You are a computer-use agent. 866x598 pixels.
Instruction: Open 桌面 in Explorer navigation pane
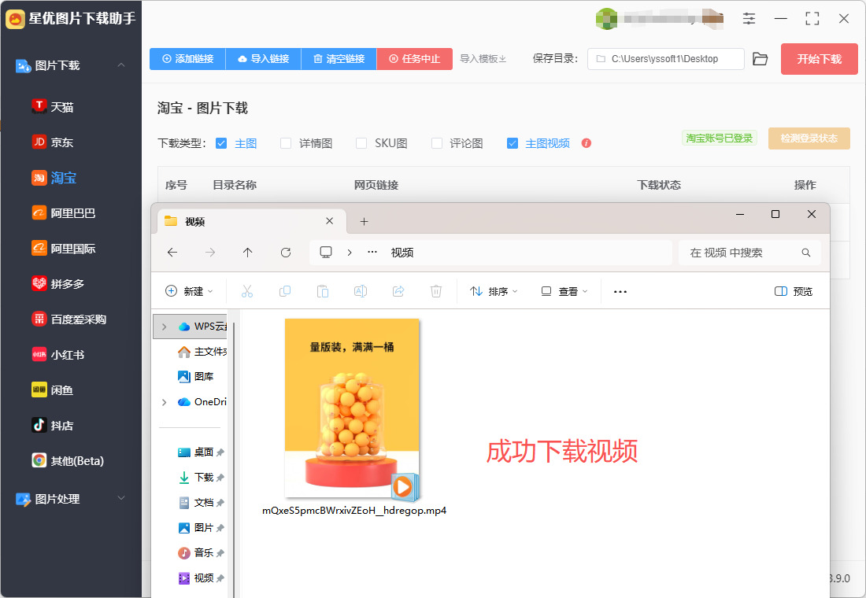click(201, 452)
